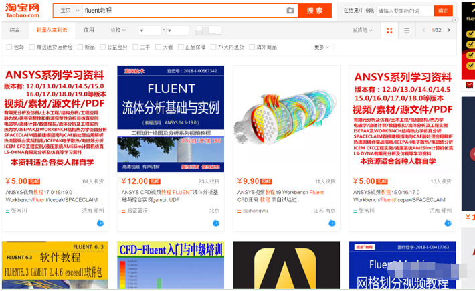The width and height of the screenshot is (475, 291).
Task: Select the 综合 sorting tab
Action: (15, 30)
